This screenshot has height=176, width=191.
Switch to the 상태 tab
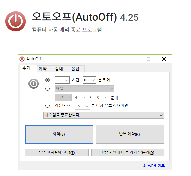(61, 69)
